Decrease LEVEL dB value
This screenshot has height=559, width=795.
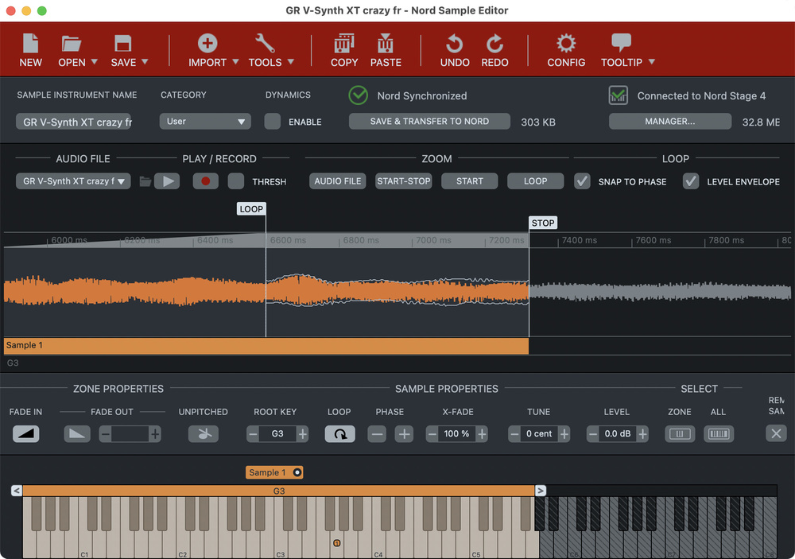click(x=593, y=433)
